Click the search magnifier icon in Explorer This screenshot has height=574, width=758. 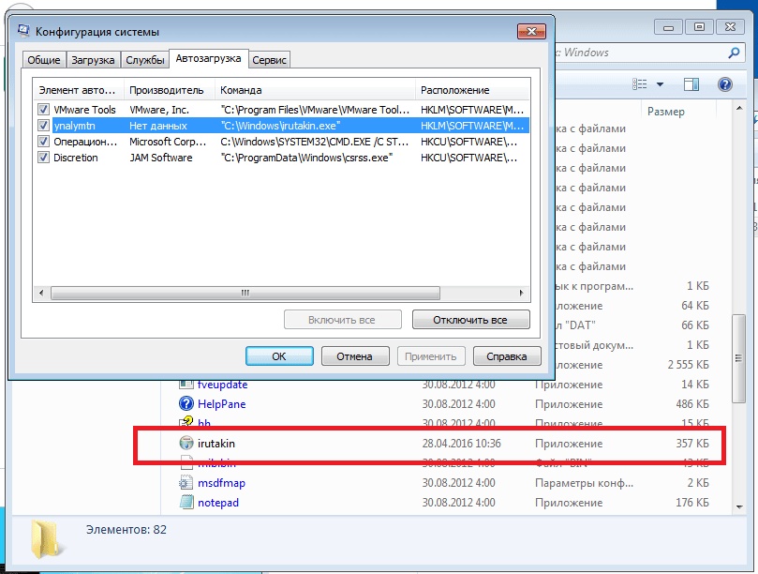click(734, 53)
